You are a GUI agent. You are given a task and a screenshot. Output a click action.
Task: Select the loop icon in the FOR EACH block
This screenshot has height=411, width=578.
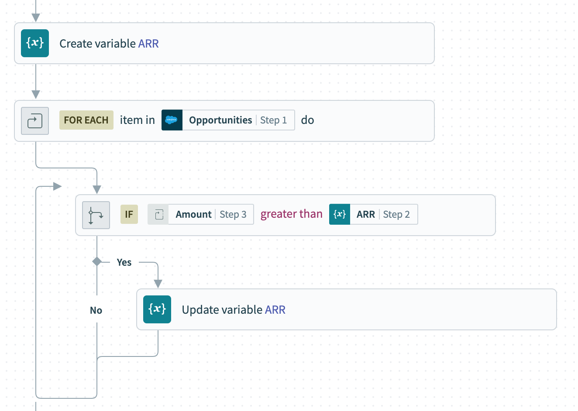pos(35,121)
